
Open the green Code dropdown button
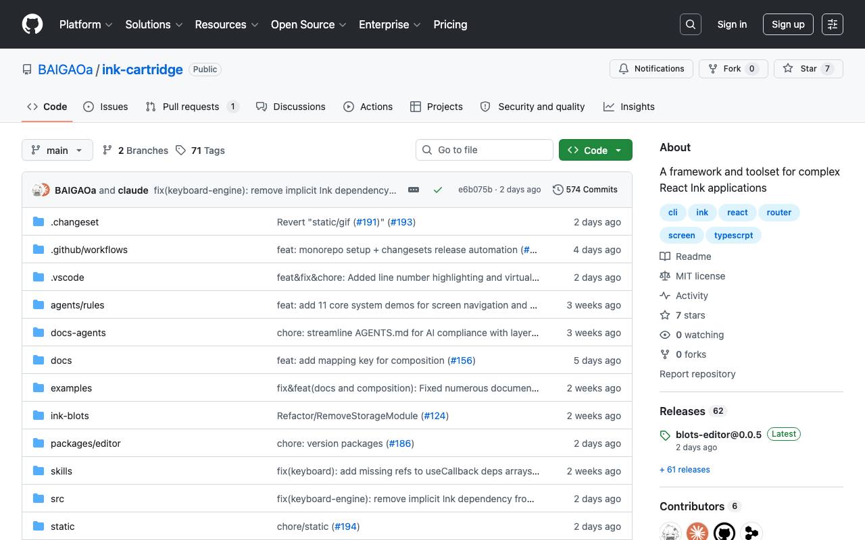[x=595, y=150]
